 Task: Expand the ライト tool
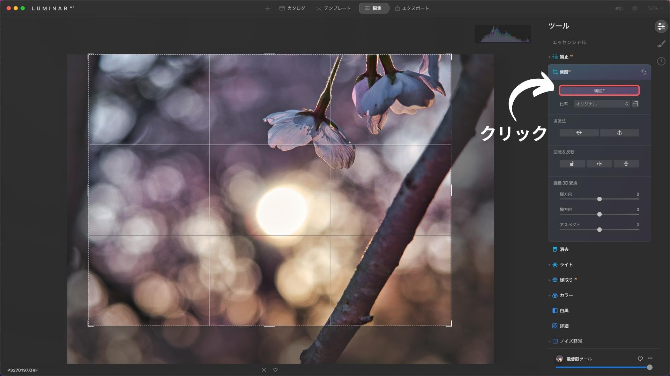point(566,265)
